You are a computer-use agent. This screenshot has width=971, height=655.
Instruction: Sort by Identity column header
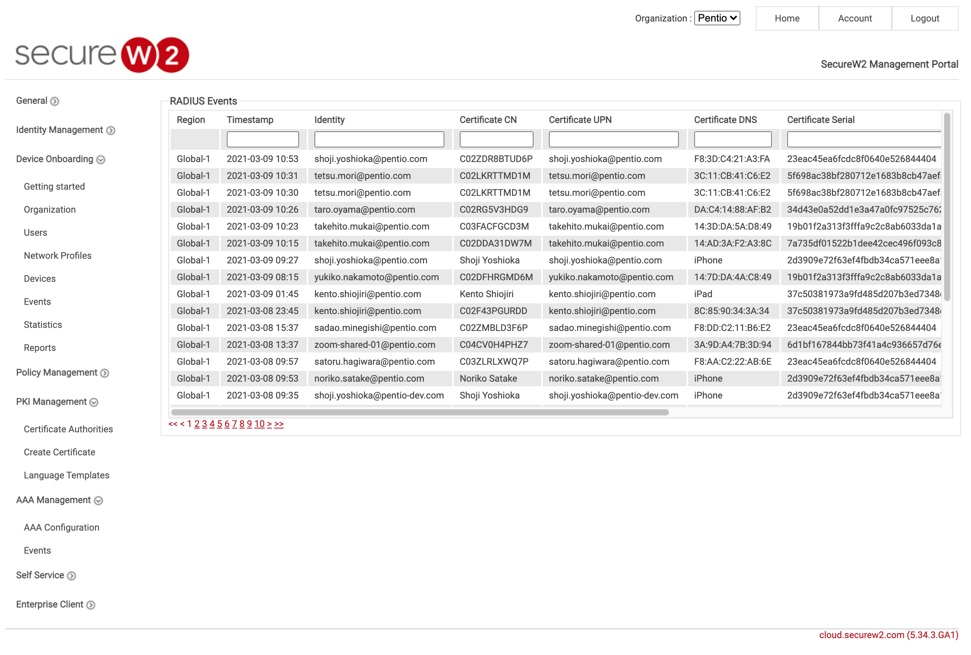(x=329, y=120)
